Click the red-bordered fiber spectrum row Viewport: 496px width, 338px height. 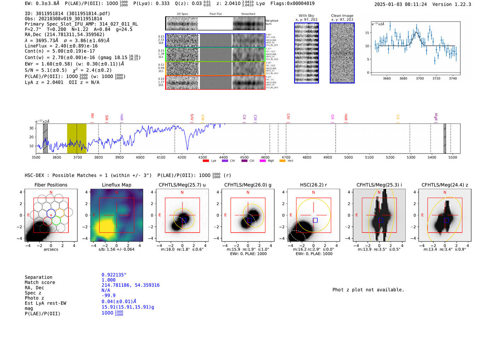(x=215, y=82)
